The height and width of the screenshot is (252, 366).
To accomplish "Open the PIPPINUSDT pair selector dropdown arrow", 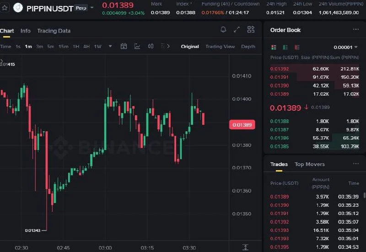I will point(92,8).
